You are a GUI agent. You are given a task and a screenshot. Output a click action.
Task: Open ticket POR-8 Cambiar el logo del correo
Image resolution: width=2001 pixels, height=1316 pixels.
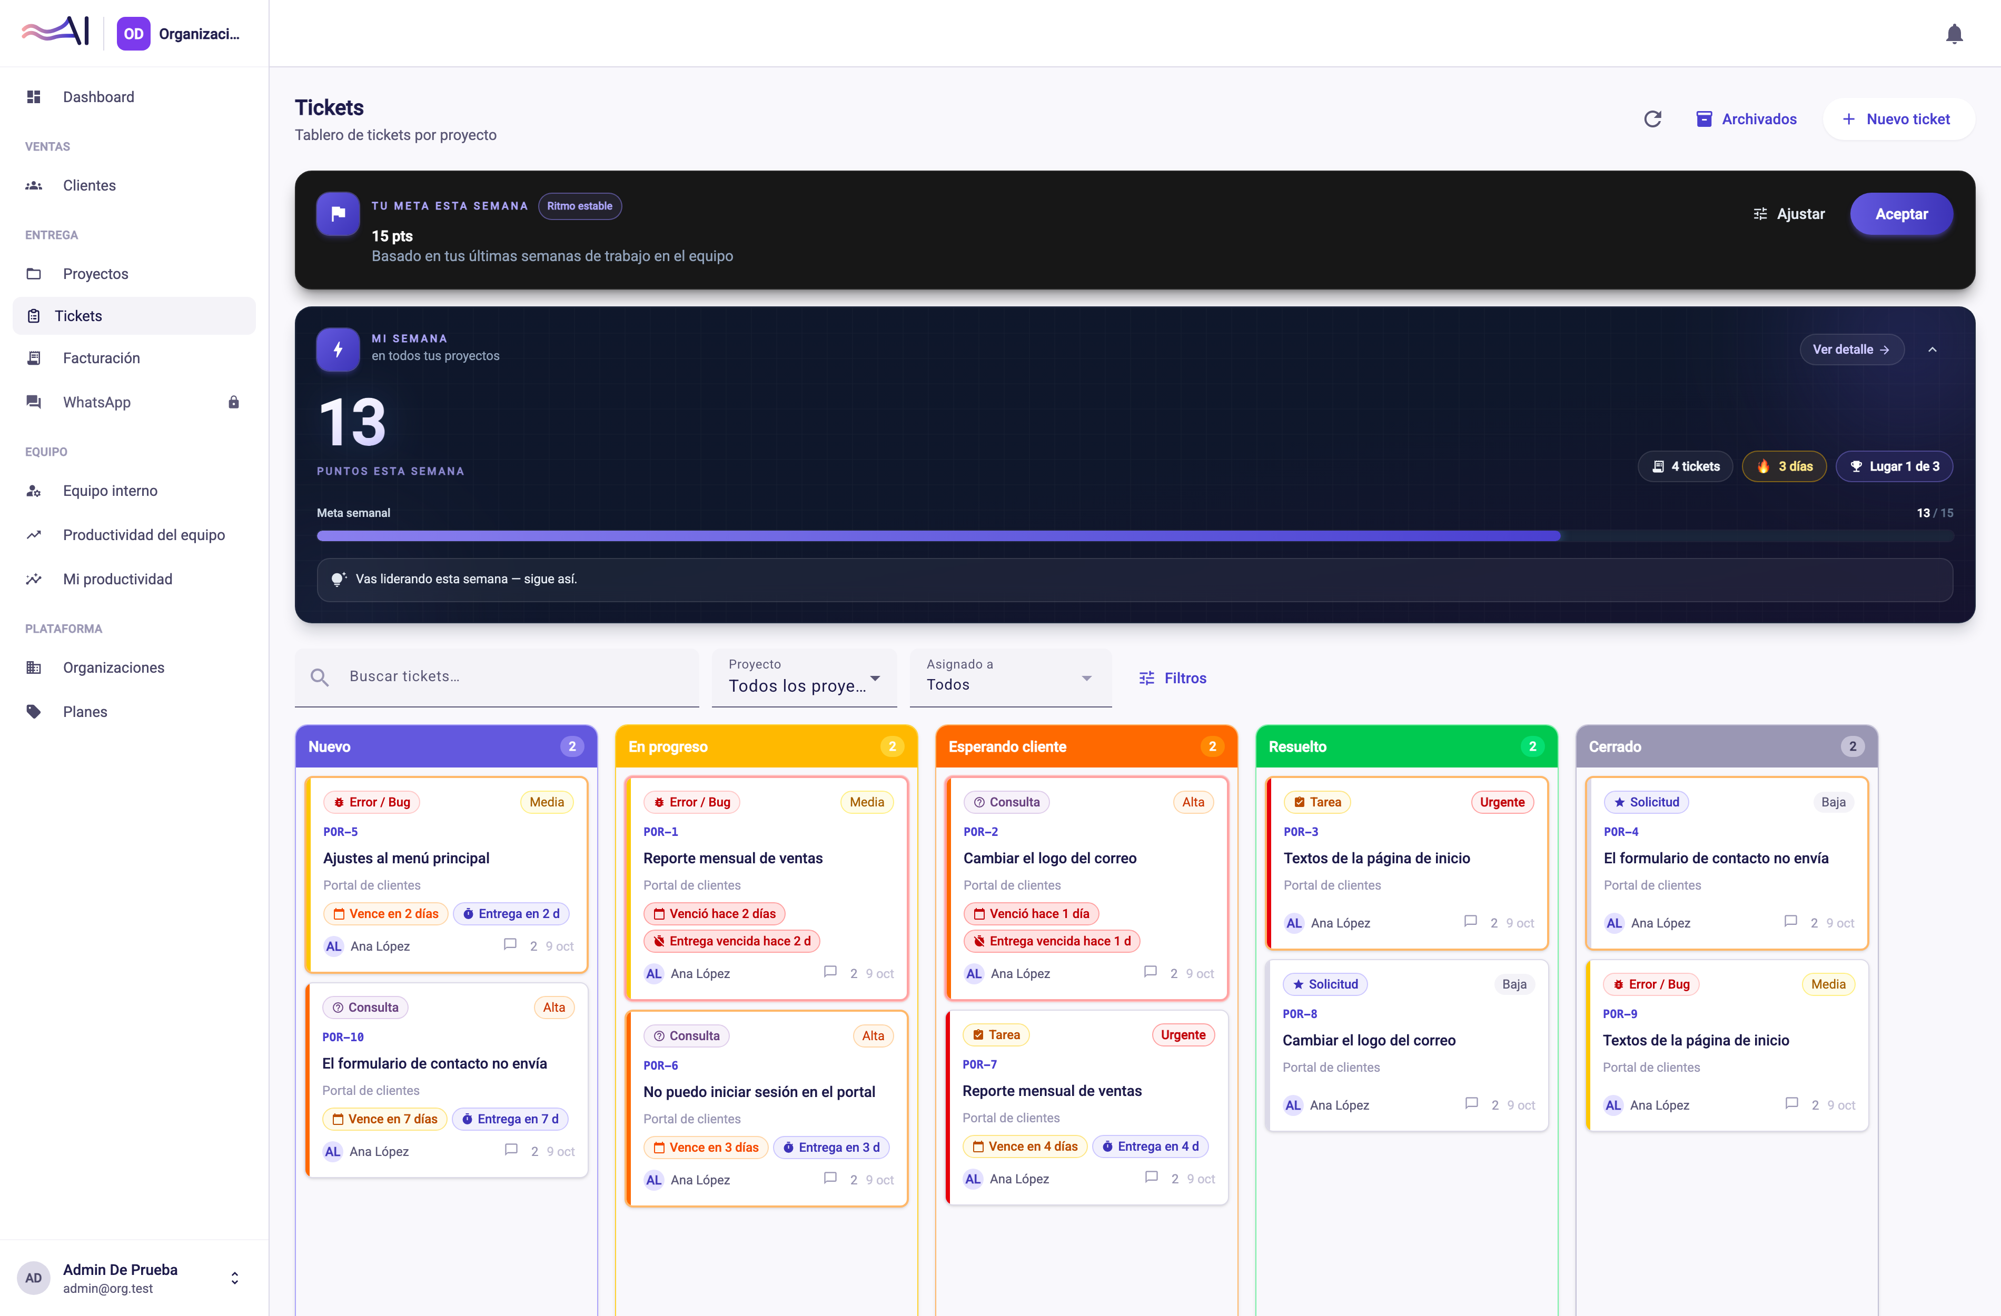click(1406, 1045)
